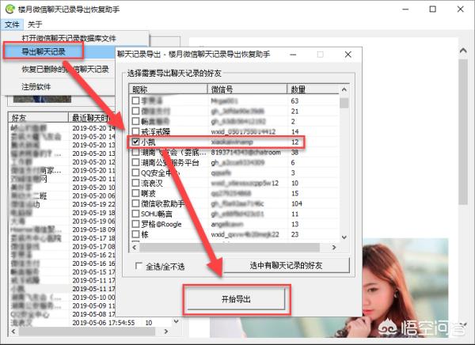Viewport: 475px width, 345px height.
Task: Close the main application window
Action: pyautogui.click(x=459, y=9)
